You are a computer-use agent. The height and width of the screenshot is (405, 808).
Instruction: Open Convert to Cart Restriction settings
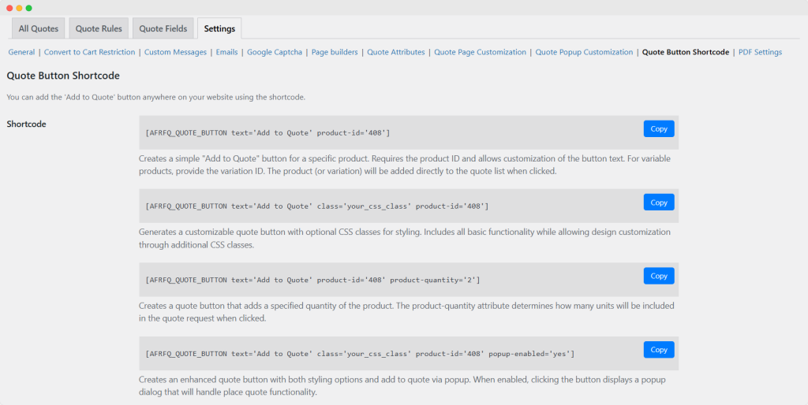pos(89,52)
